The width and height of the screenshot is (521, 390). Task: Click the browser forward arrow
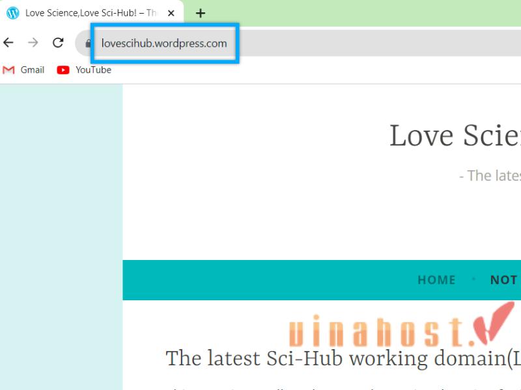33,42
